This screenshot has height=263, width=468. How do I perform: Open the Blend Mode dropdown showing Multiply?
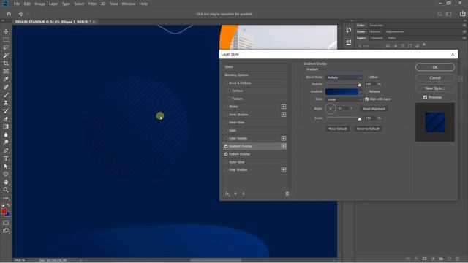(344, 77)
